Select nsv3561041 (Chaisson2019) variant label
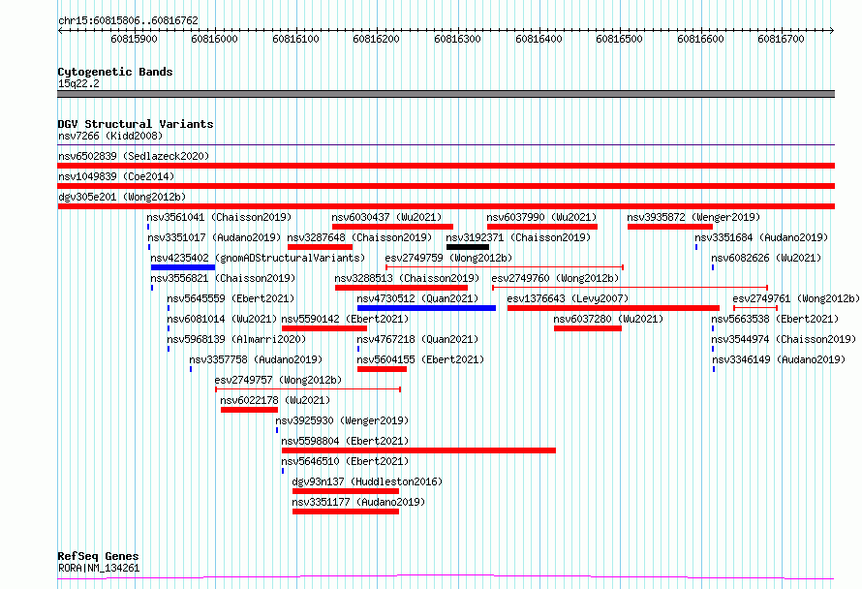This screenshot has width=862, height=589. point(219,217)
